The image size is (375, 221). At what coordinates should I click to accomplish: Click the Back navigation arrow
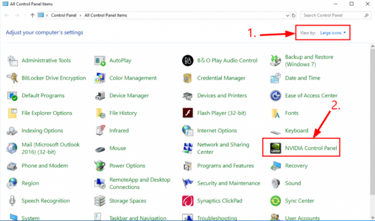click(x=7, y=16)
